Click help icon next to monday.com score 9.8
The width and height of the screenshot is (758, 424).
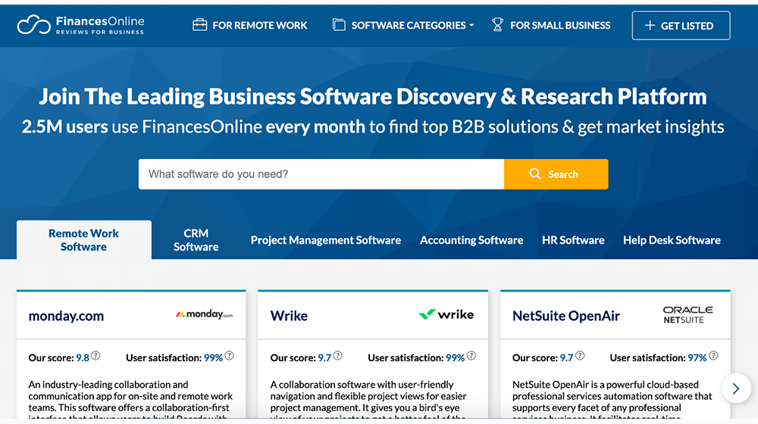click(x=96, y=356)
